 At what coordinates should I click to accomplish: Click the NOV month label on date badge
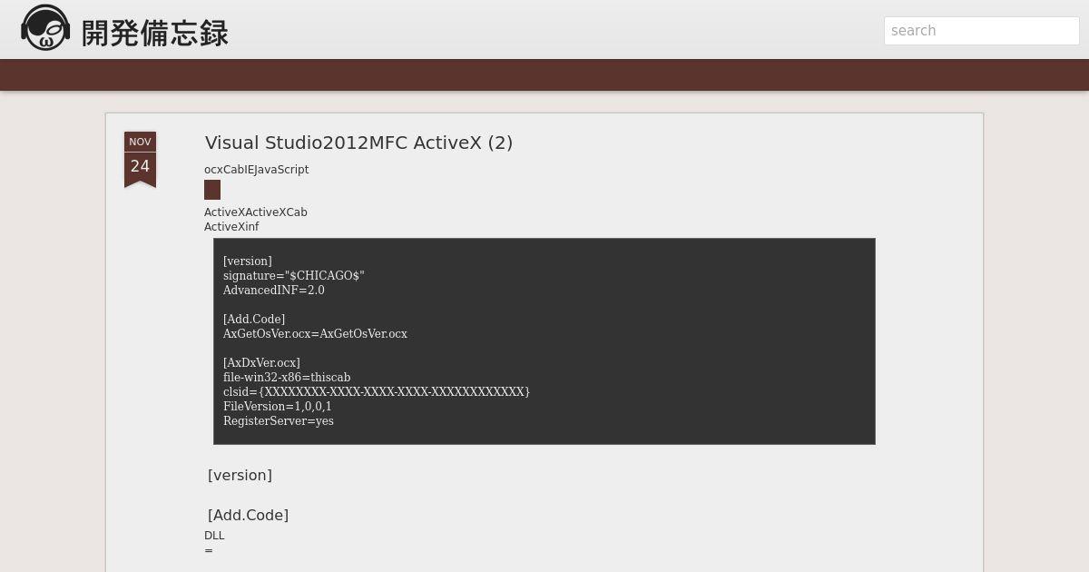[x=140, y=142]
